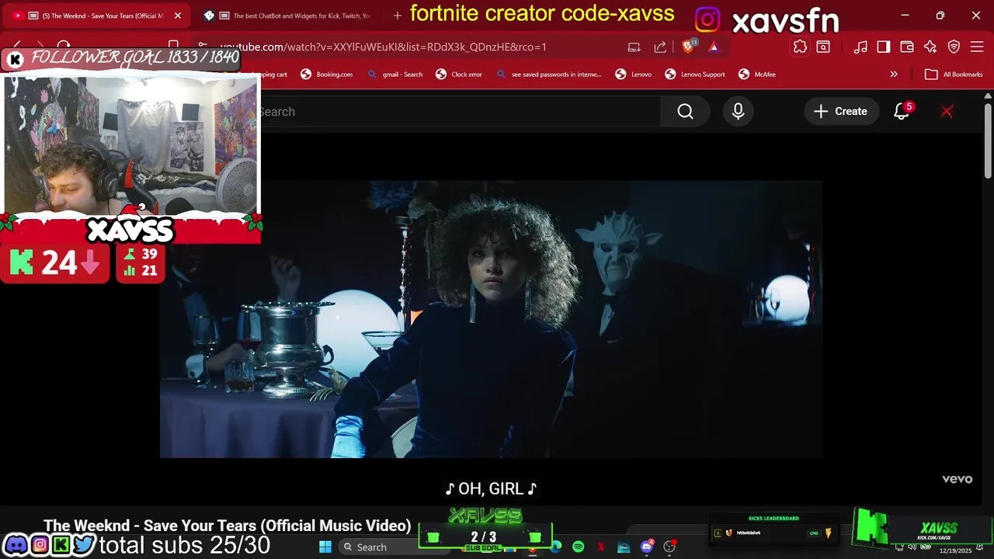
Task: Click the tab search icon beside Extensions
Action: 823,47
